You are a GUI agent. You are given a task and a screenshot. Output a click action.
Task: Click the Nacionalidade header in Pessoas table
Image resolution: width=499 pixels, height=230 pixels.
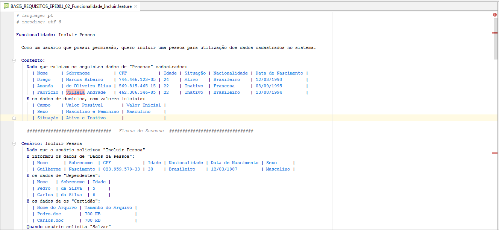[231, 73]
